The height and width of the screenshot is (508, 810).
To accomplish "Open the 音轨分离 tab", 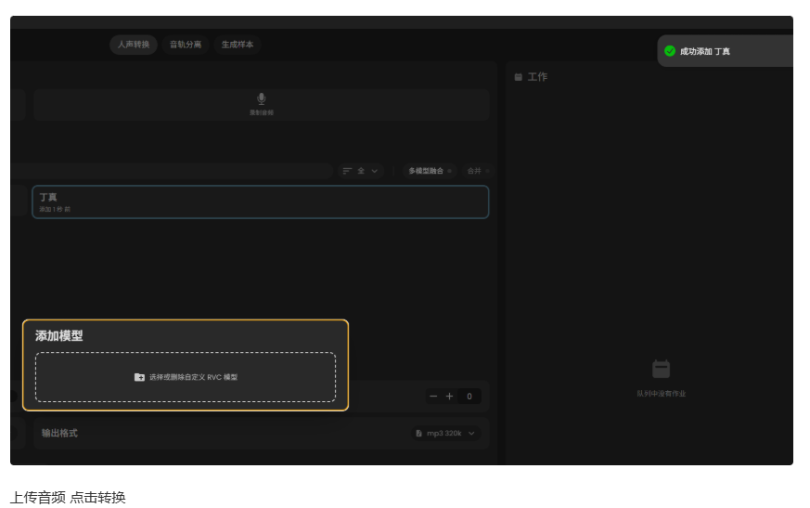I will point(186,45).
